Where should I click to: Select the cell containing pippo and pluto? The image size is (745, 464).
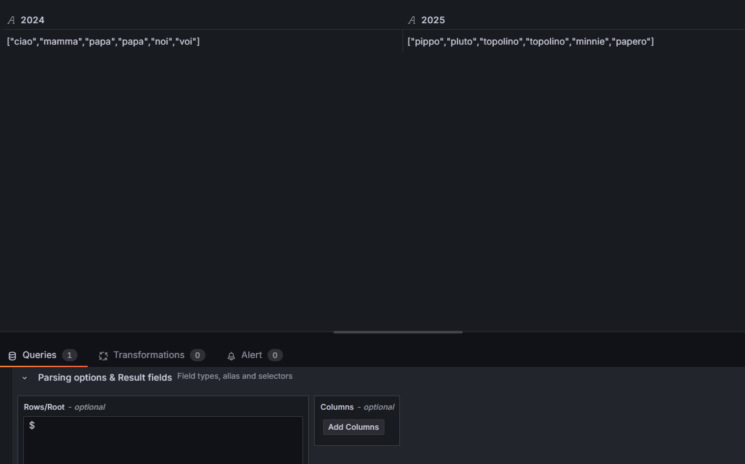click(574, 41)
